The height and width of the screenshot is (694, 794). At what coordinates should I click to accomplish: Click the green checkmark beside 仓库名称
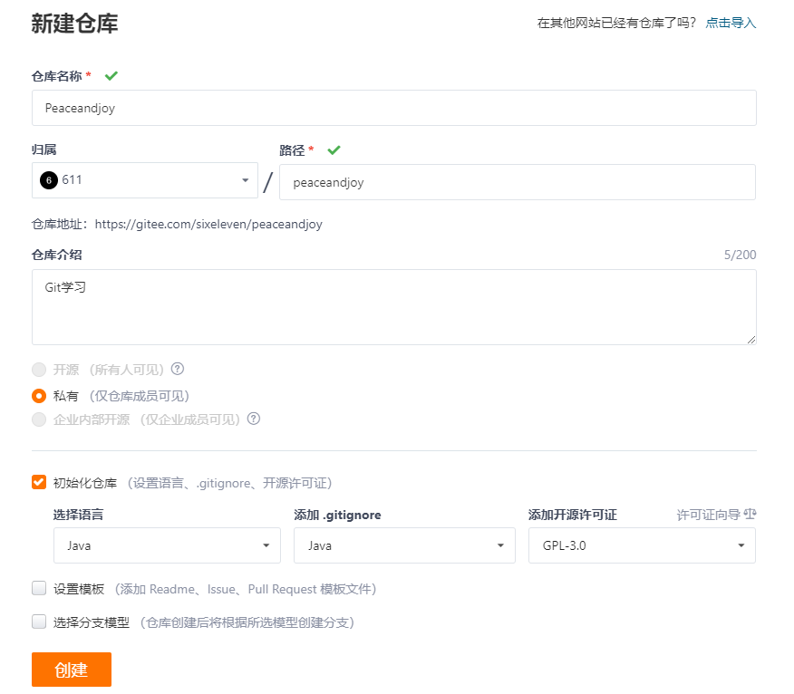click(111, 76)
